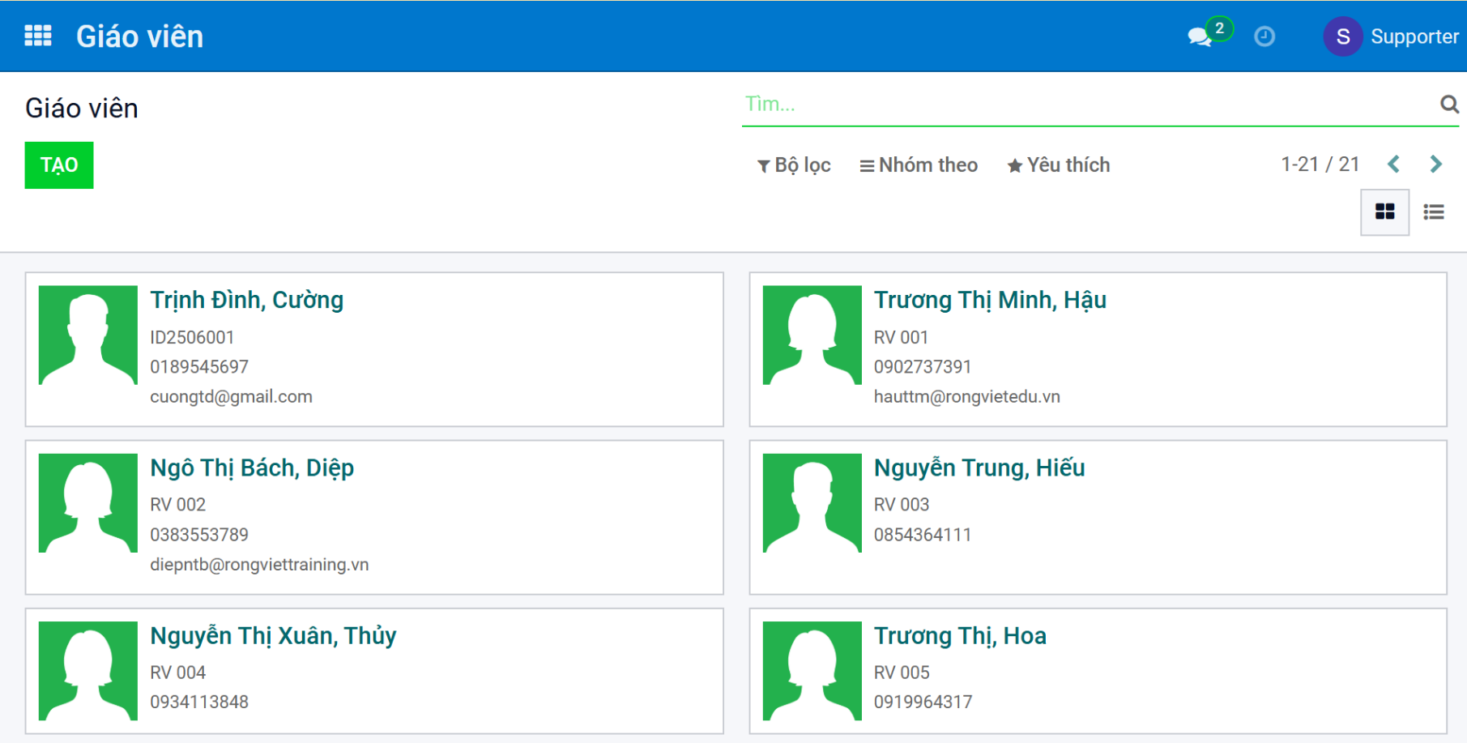Expand the Bộ lọc filter dropdown

point(794,165)
